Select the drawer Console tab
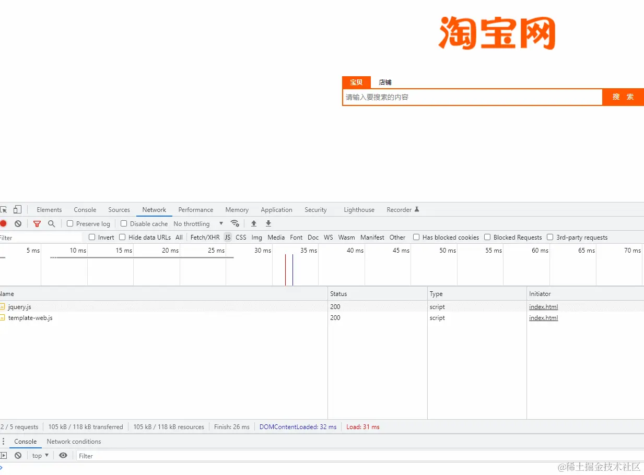 pos(26,442)
